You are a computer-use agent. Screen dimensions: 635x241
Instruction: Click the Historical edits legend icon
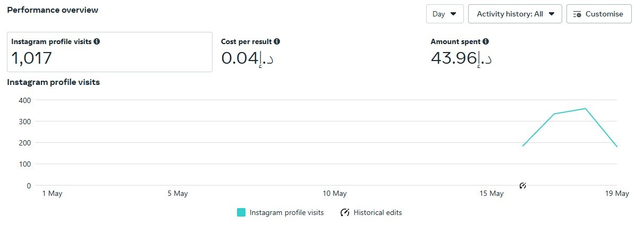coord(344,212)
